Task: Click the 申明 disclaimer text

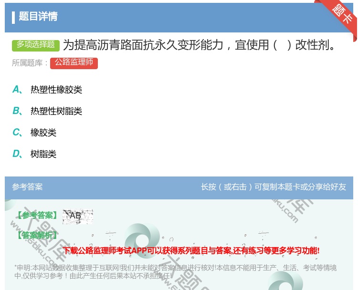Action: tap(175, 271)
